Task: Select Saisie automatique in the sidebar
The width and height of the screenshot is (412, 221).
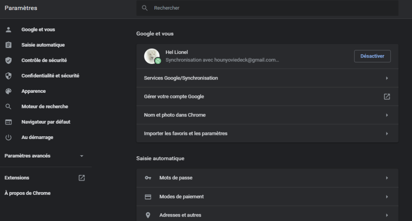Action: point(43,45)
